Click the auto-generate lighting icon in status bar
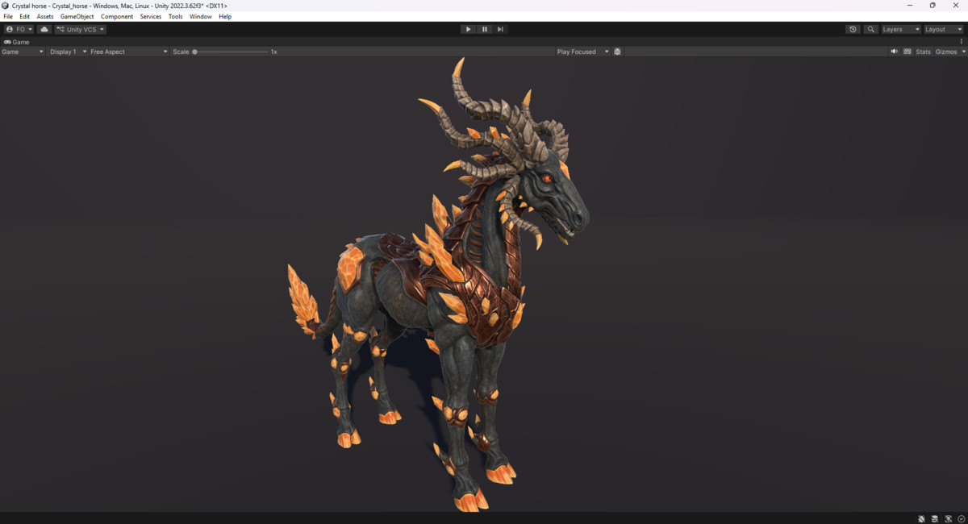Image resolution: width=968 pixels, height=524 pixels. (x=949, y=518)
